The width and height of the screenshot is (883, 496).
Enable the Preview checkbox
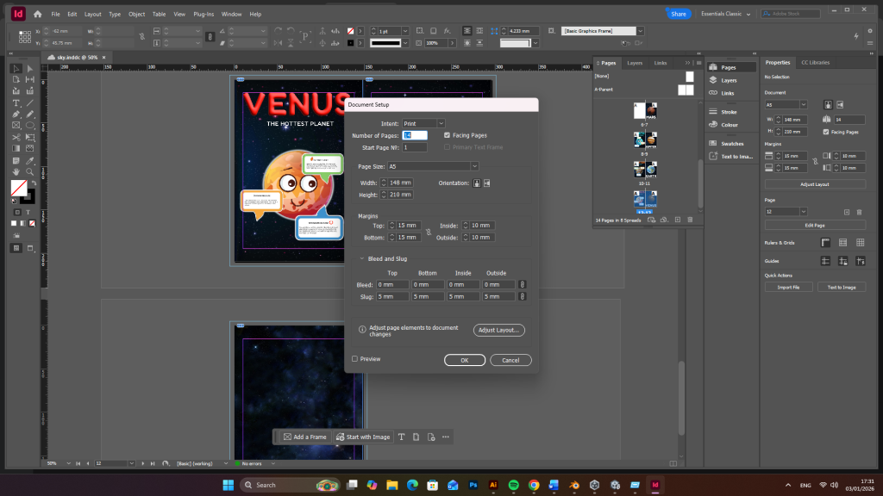point(354,359)
